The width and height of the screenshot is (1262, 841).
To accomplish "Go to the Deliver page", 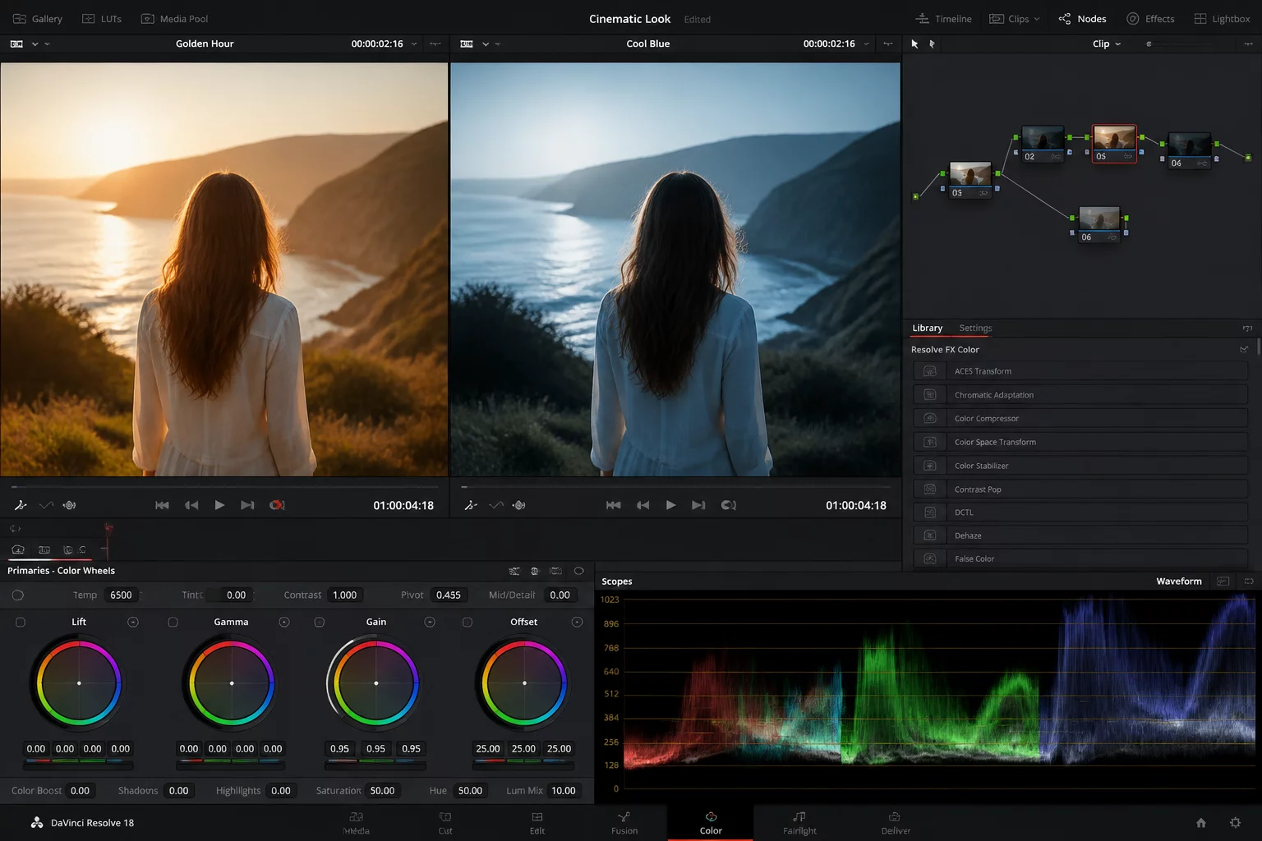I will pyautogui.click(x=896, y=823).
